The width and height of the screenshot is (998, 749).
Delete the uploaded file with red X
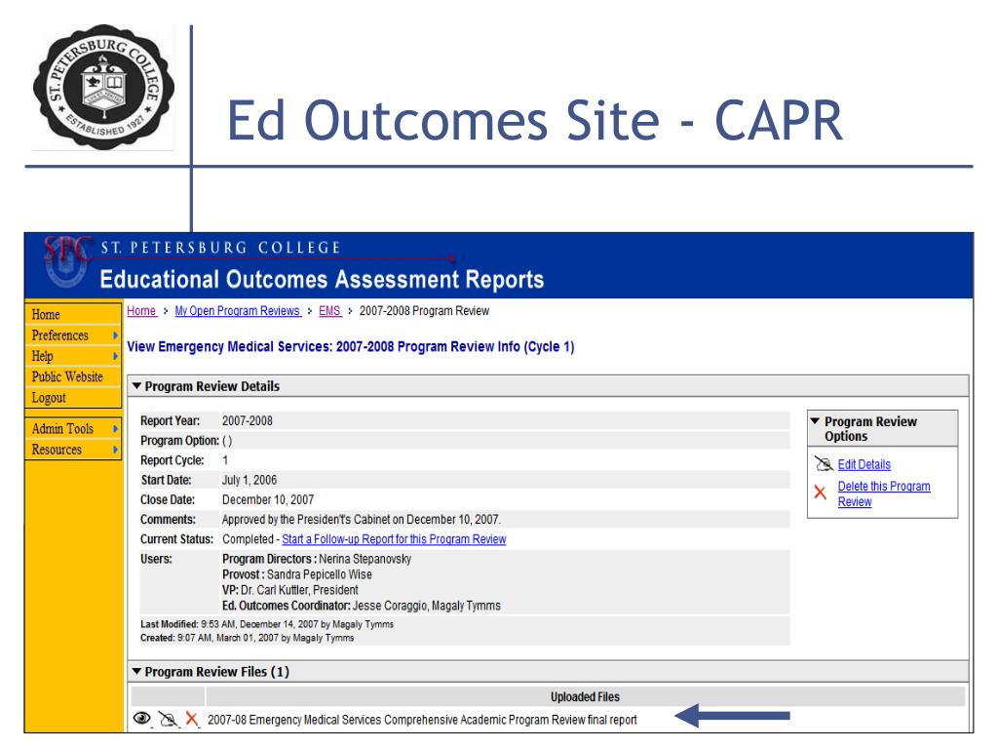192,719
